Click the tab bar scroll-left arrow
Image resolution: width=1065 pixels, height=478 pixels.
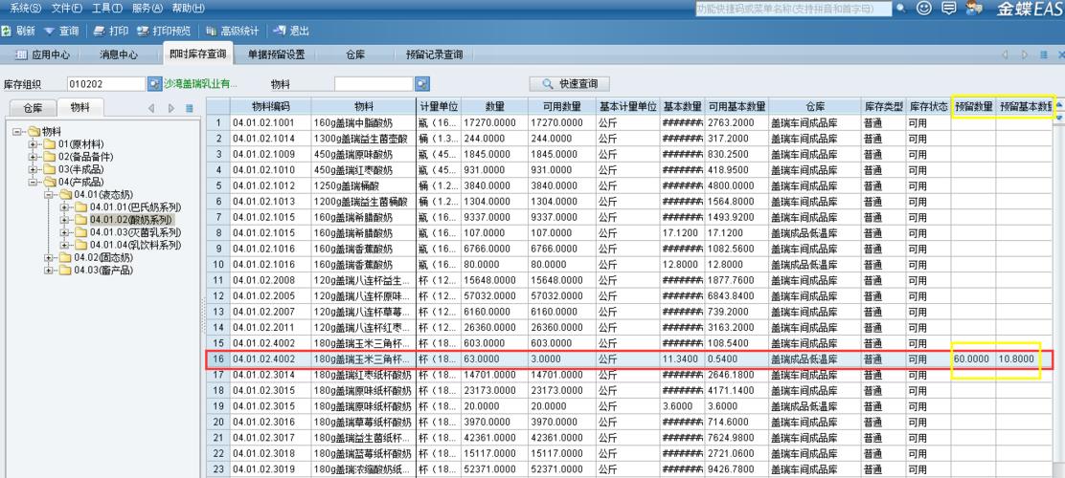click(x=1005, y=54)
